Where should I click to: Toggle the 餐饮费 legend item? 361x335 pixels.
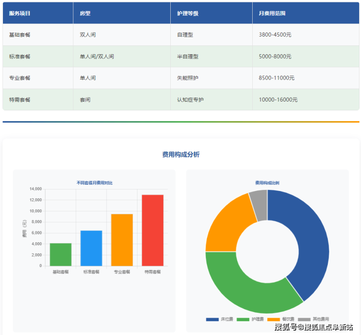[281, 319]
